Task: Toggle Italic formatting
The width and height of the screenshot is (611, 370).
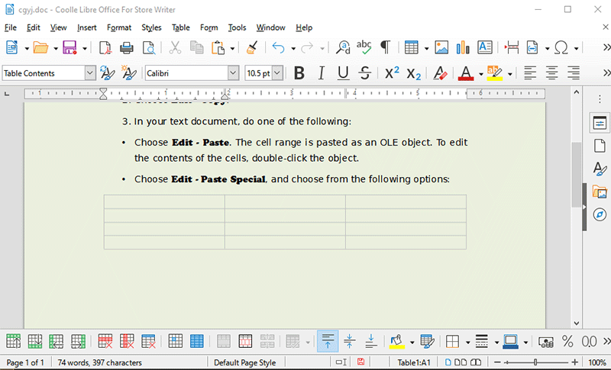Action: [x=321, y=73]
